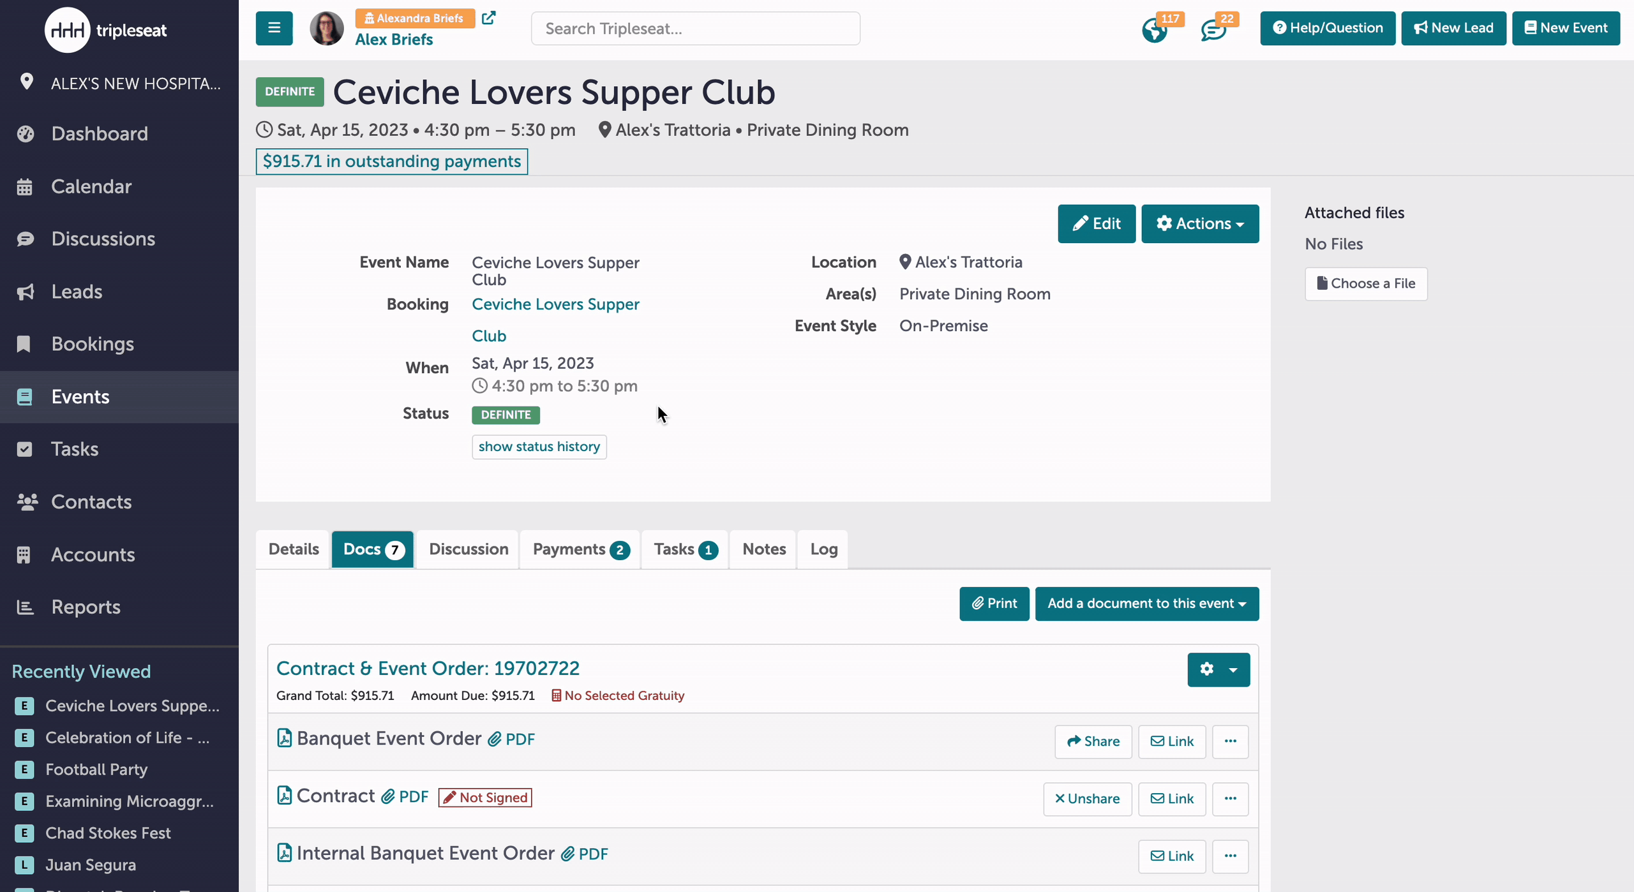Open the Log tab
This screenshot has width=1634, height=892.
[x=823, y=549]
